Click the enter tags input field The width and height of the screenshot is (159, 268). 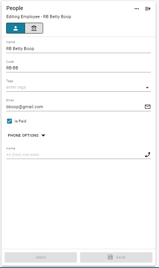pos(75,87)
